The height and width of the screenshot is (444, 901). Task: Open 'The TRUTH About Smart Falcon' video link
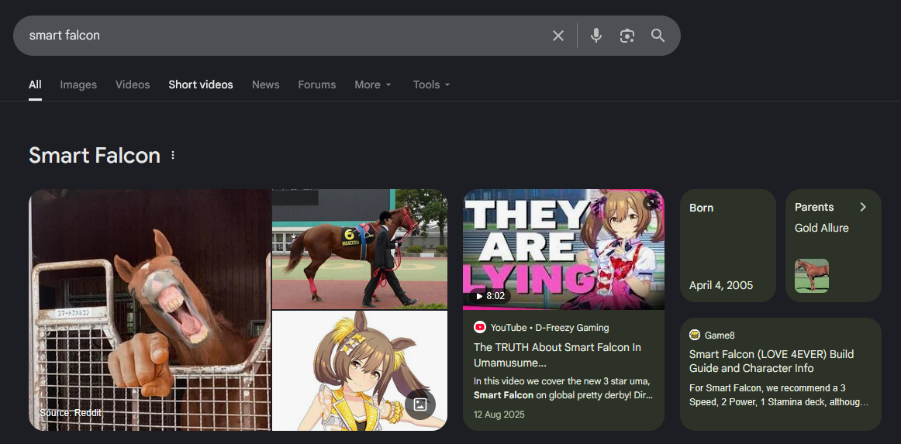pos(558,355)
